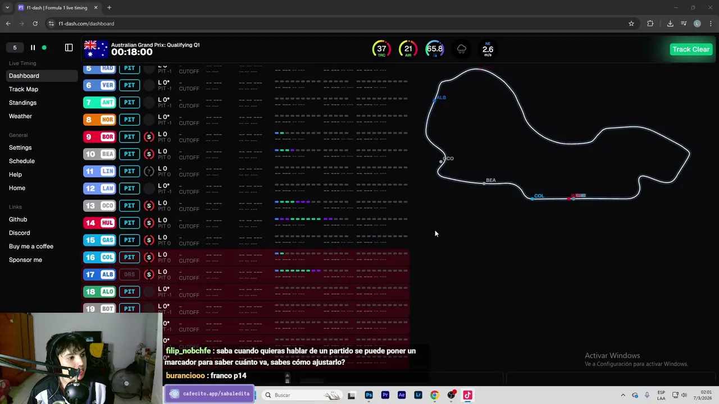
Task: Open the browser downloads icon
Action: tap(670, 24)
